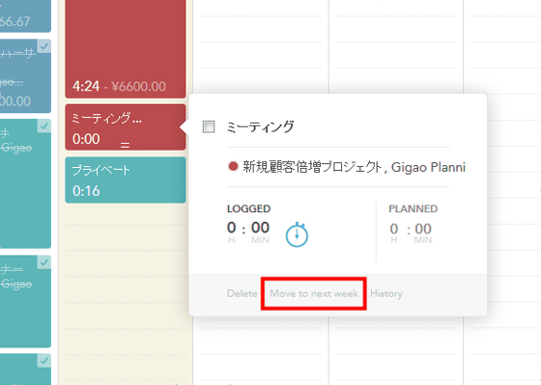The height and width of the screenshot is (385, 541).
Task: Select the red ミーティング task card
Action: [x=126, y=127]
